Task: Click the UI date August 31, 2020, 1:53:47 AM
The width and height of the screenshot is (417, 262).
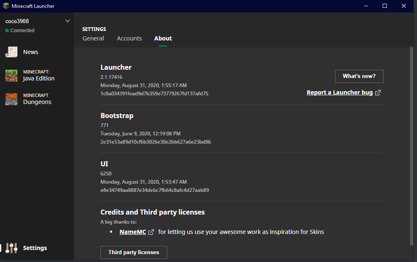Action: [x=144, y=182]
